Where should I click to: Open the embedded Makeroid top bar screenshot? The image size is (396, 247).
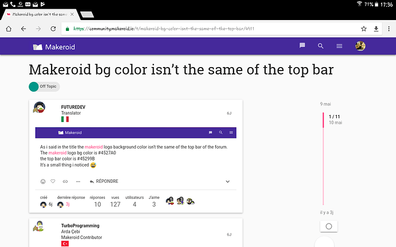tap(136, 133)
